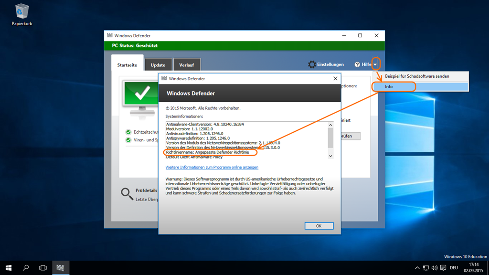This screenshot has width=489, height=275.
Task: Click the large green checkmark monitor icon
Action: click(141, 95)
